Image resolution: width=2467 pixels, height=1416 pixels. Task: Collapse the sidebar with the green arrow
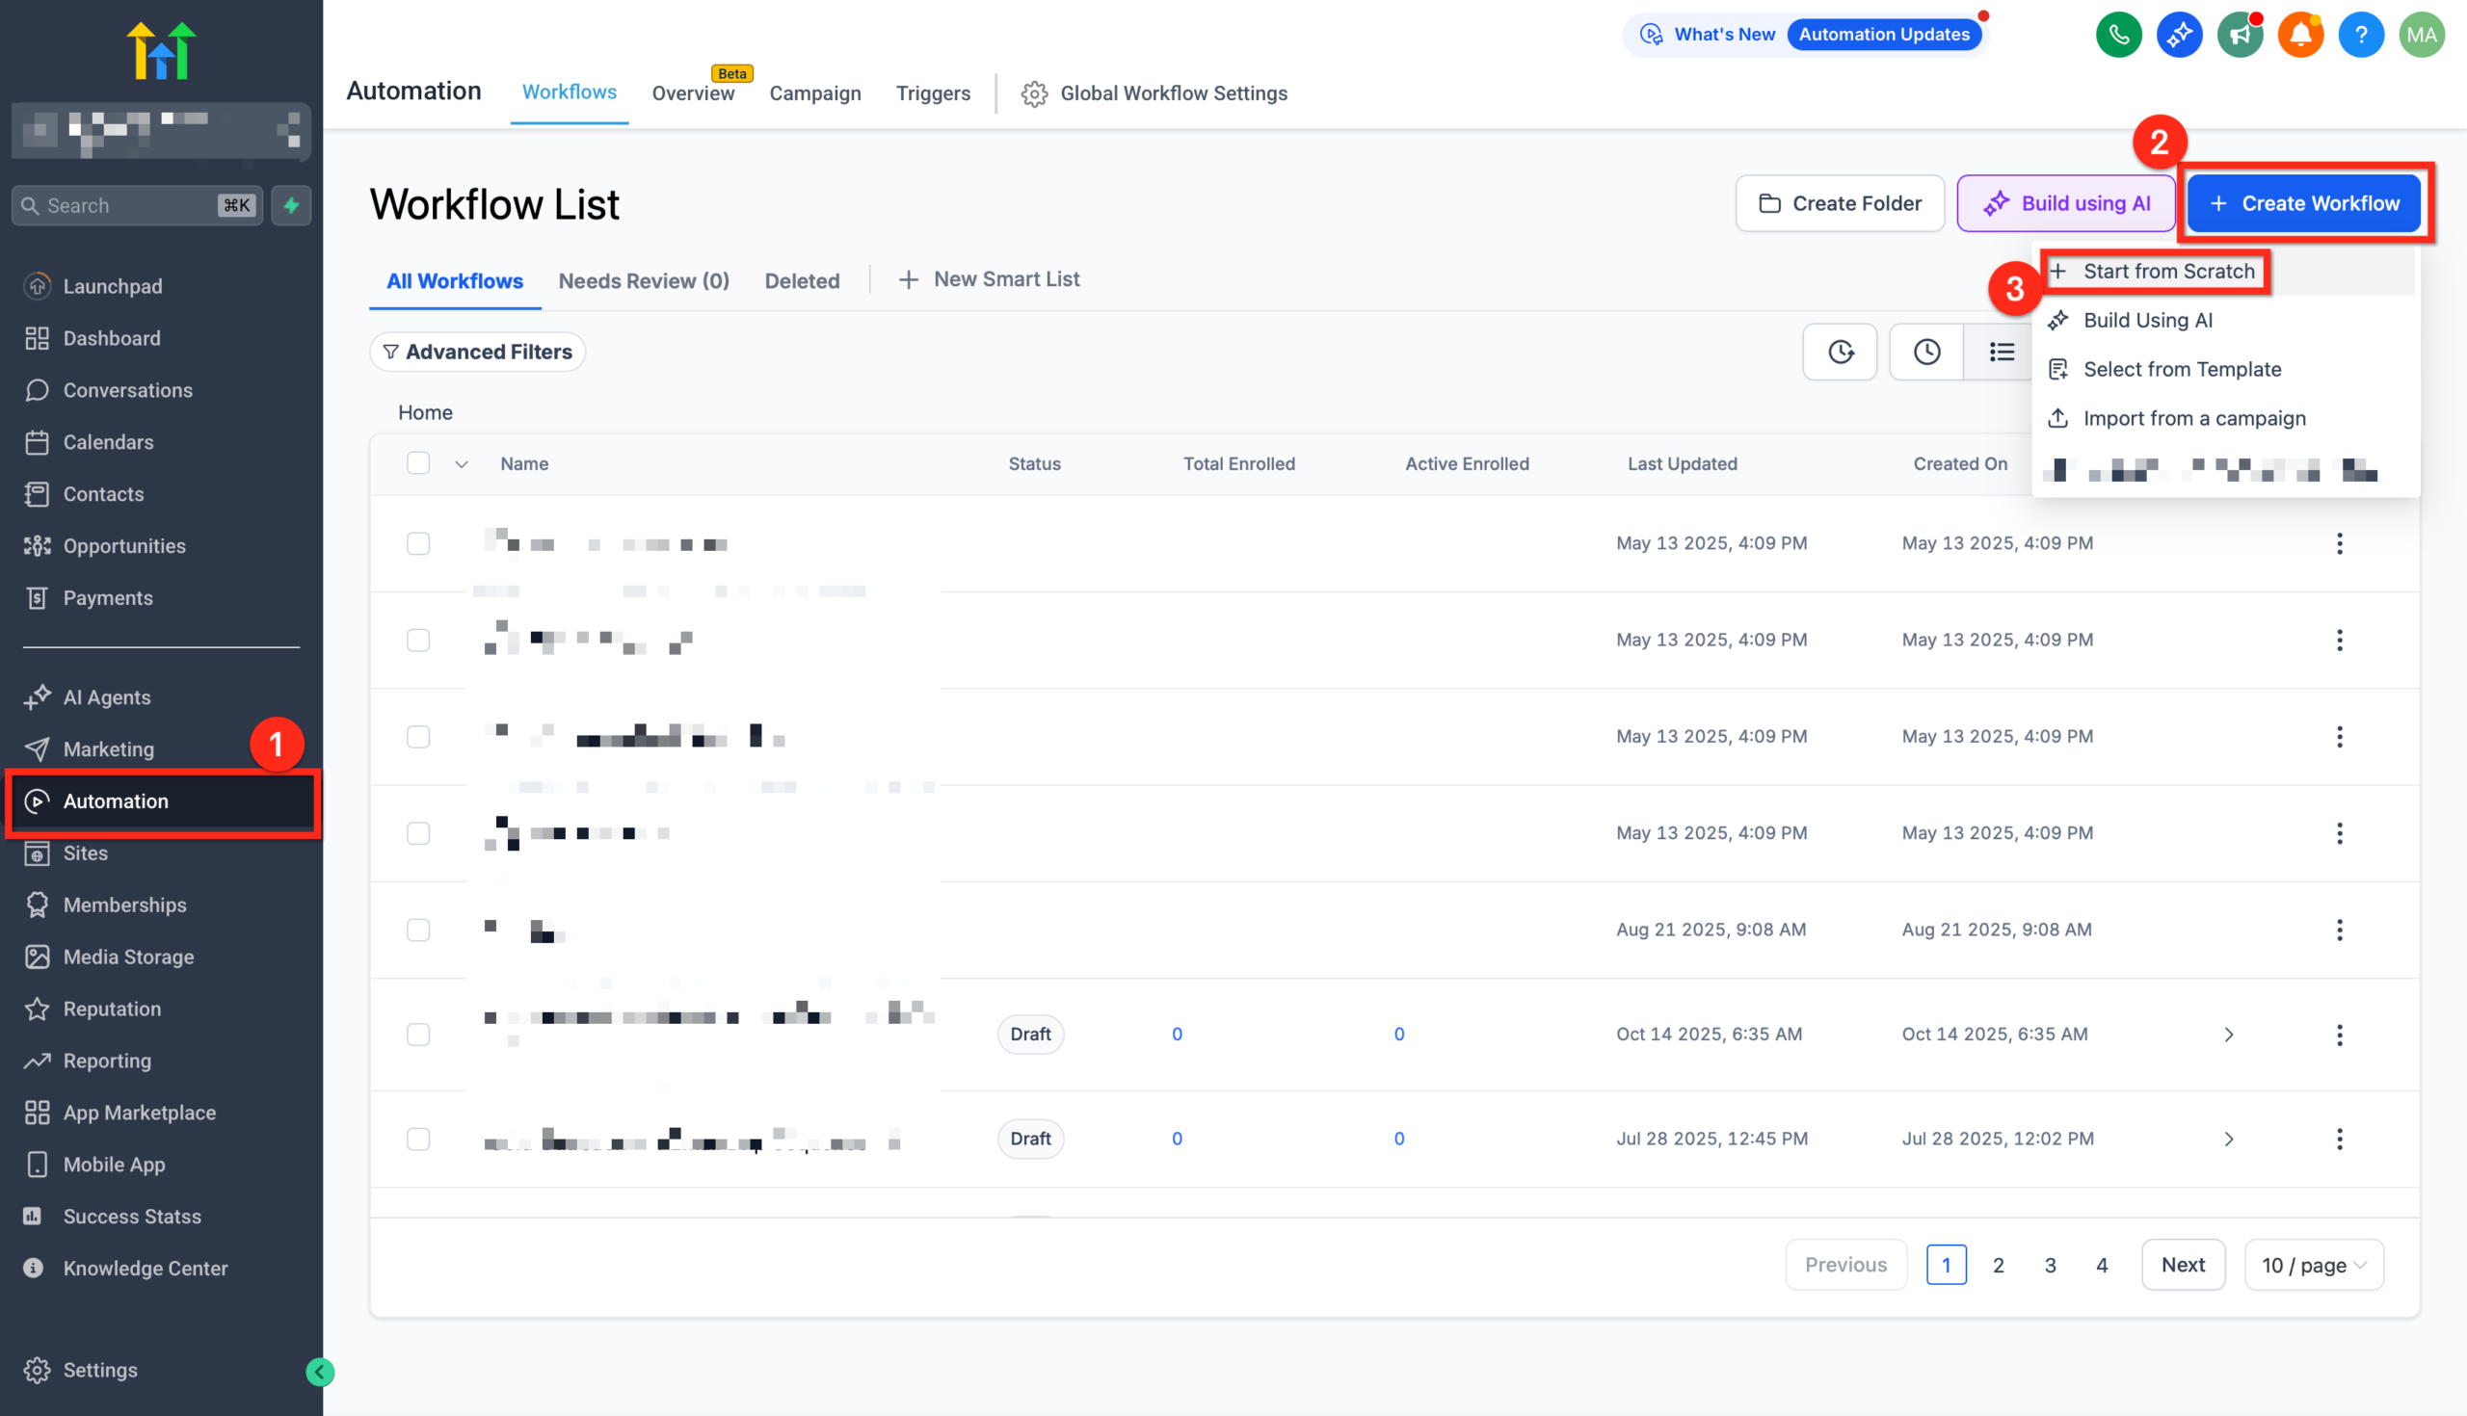(x=318, y=1373)
